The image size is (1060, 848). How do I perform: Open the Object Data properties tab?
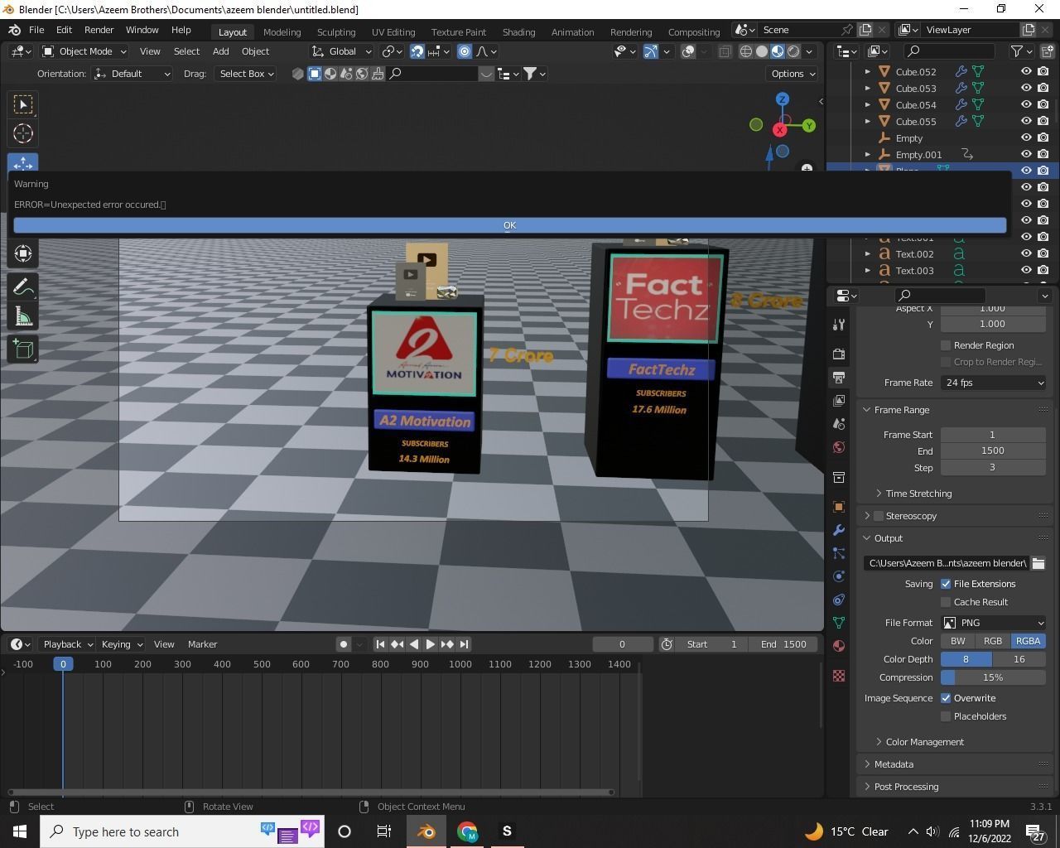pos(839,623)
